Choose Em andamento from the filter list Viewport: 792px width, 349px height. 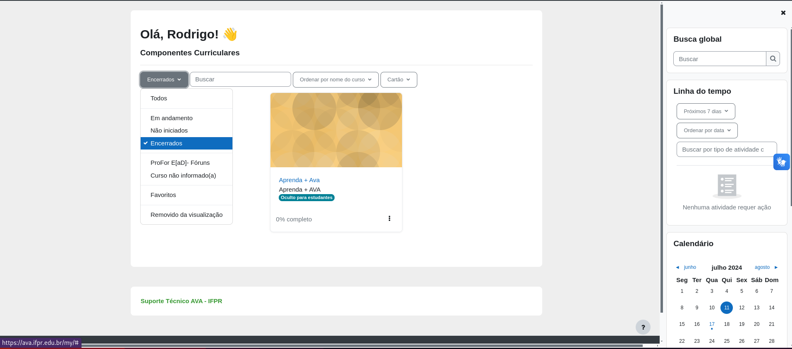click(172, 118)
